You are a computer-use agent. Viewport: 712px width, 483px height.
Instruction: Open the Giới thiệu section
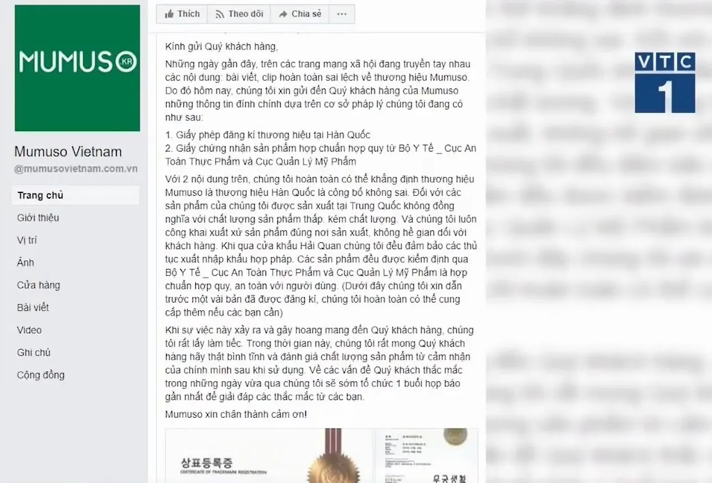pos(38,218)
